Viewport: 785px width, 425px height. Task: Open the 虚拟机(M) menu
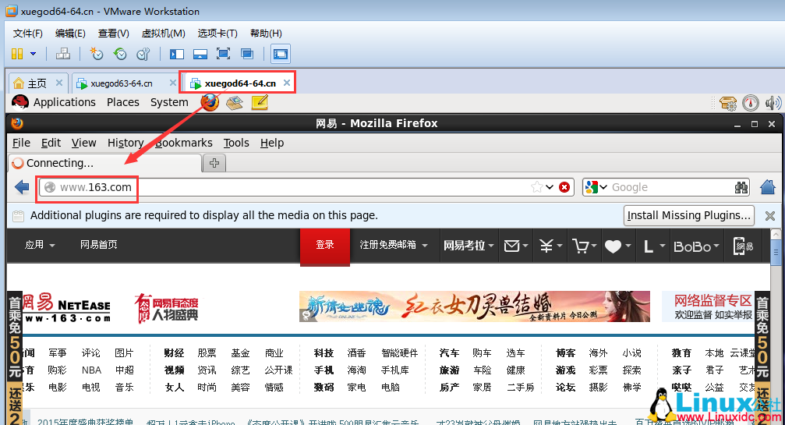[x=163, y=33]
